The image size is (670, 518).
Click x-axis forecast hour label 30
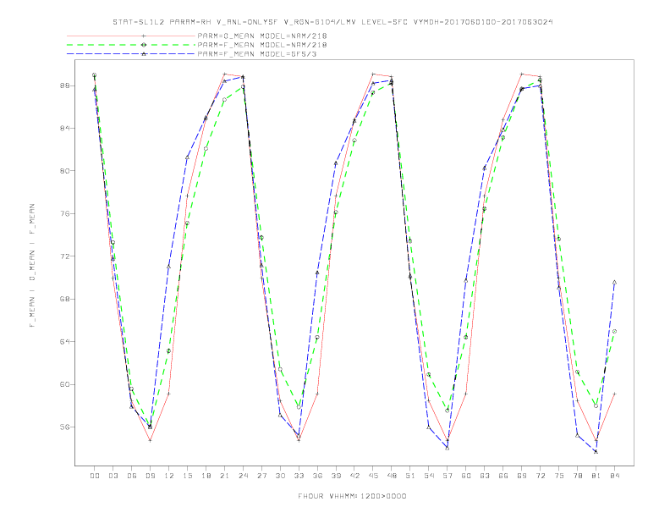[x=280, y=476]
